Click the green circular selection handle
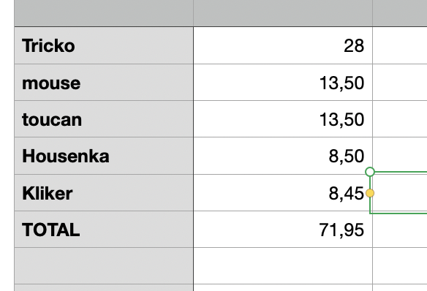This screenshot has width=427, height=291. coord(370,172)
